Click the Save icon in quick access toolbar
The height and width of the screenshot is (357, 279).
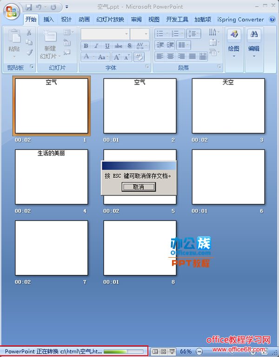(29, 7)
